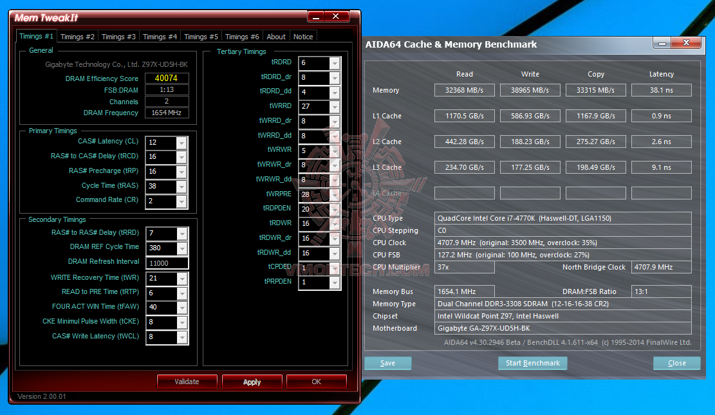Minimize the AIDA64 benchmark window
The height and width of the screenshot is (415, 715).
(662, 43)
